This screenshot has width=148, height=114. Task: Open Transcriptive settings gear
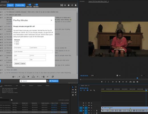69,5
